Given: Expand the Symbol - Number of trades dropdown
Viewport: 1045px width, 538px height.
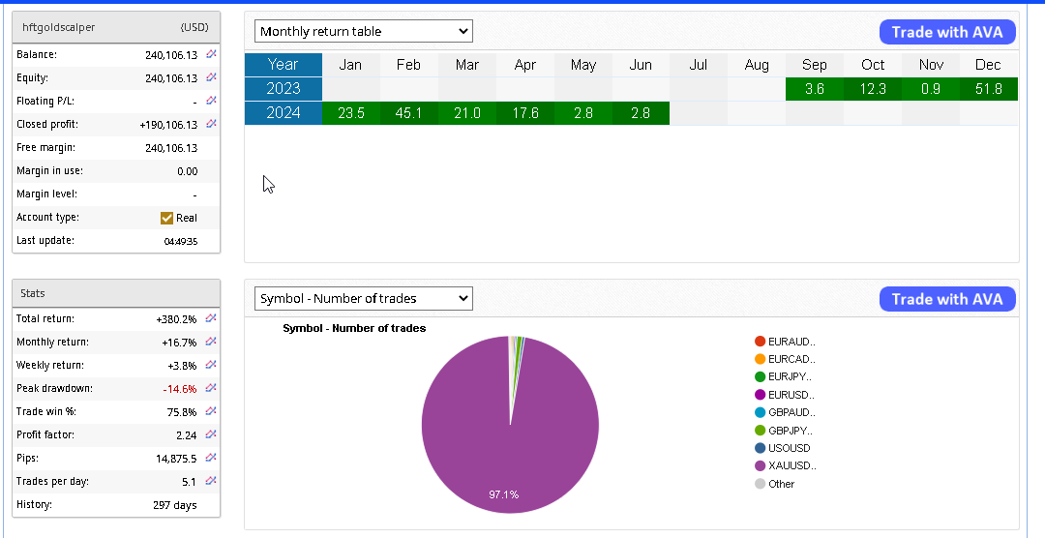Looking at the screenshot, I should click(x=363, y=298).
